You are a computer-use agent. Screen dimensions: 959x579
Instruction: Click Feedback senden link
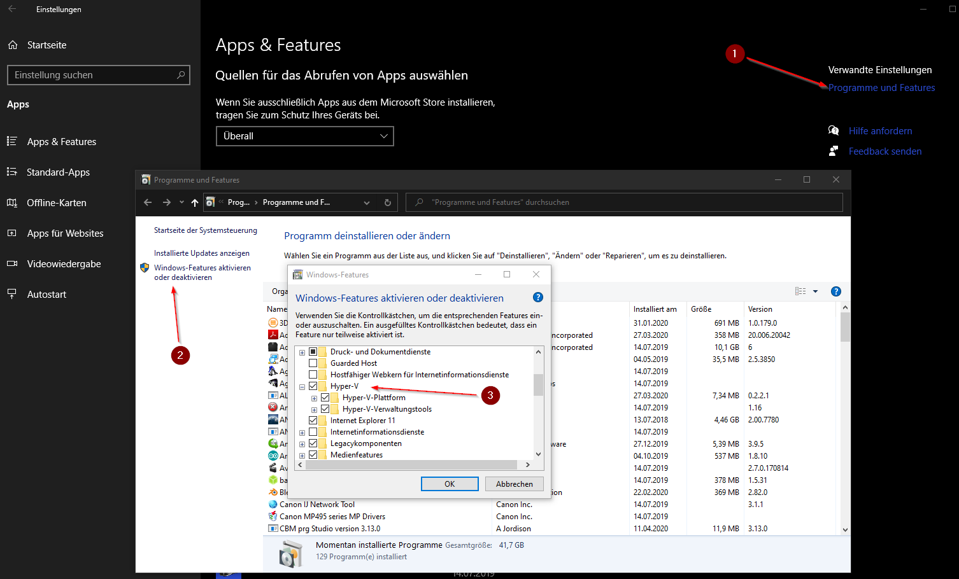point(885,151)
